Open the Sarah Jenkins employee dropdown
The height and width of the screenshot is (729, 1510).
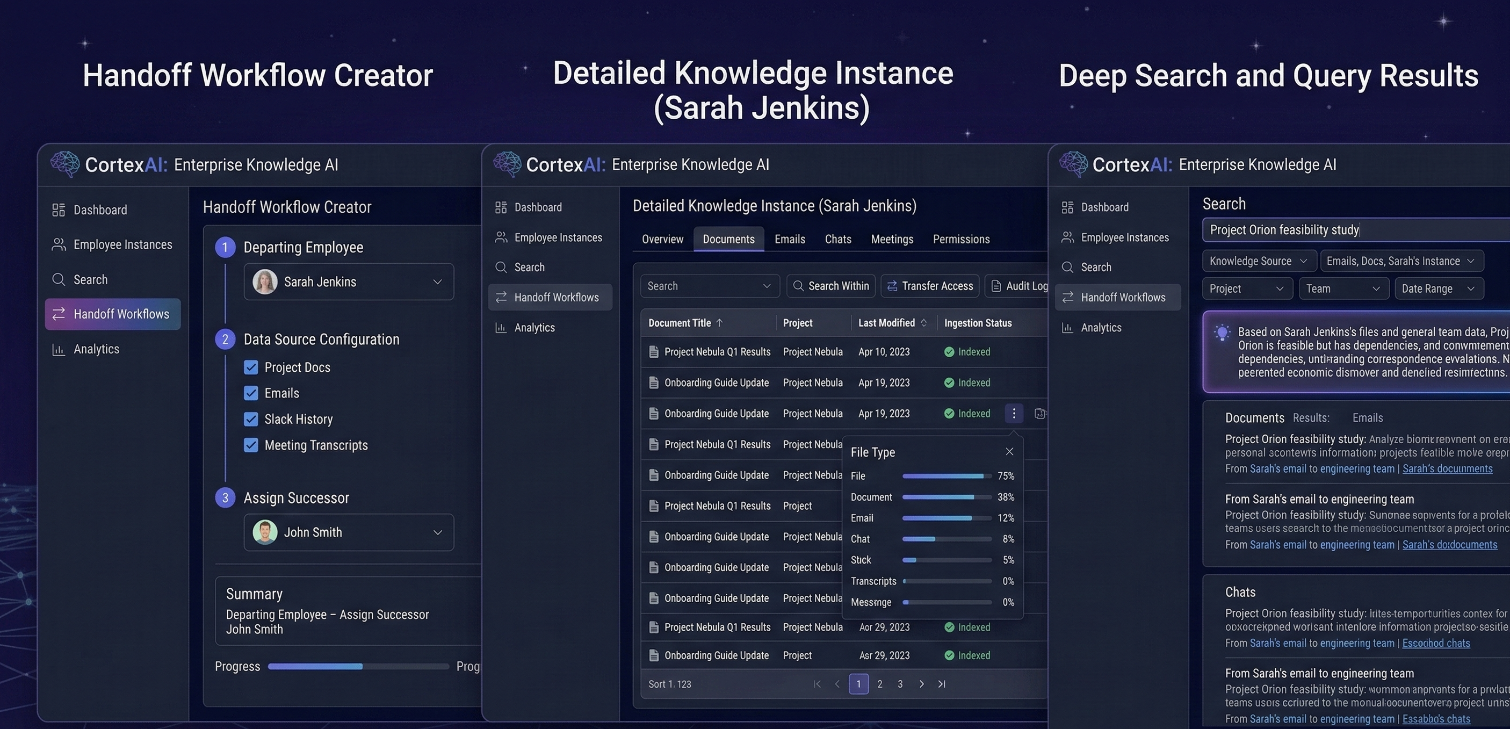pyautogui.click(x=437, y=282)
